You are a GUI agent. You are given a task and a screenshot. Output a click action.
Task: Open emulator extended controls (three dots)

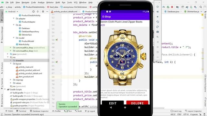pos(158,57)
